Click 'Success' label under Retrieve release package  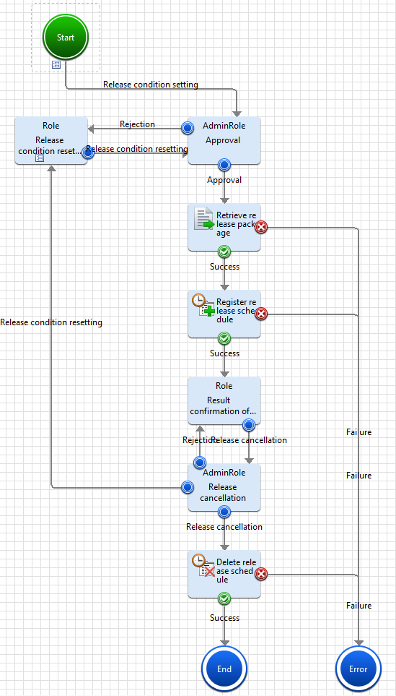point(224,267)
